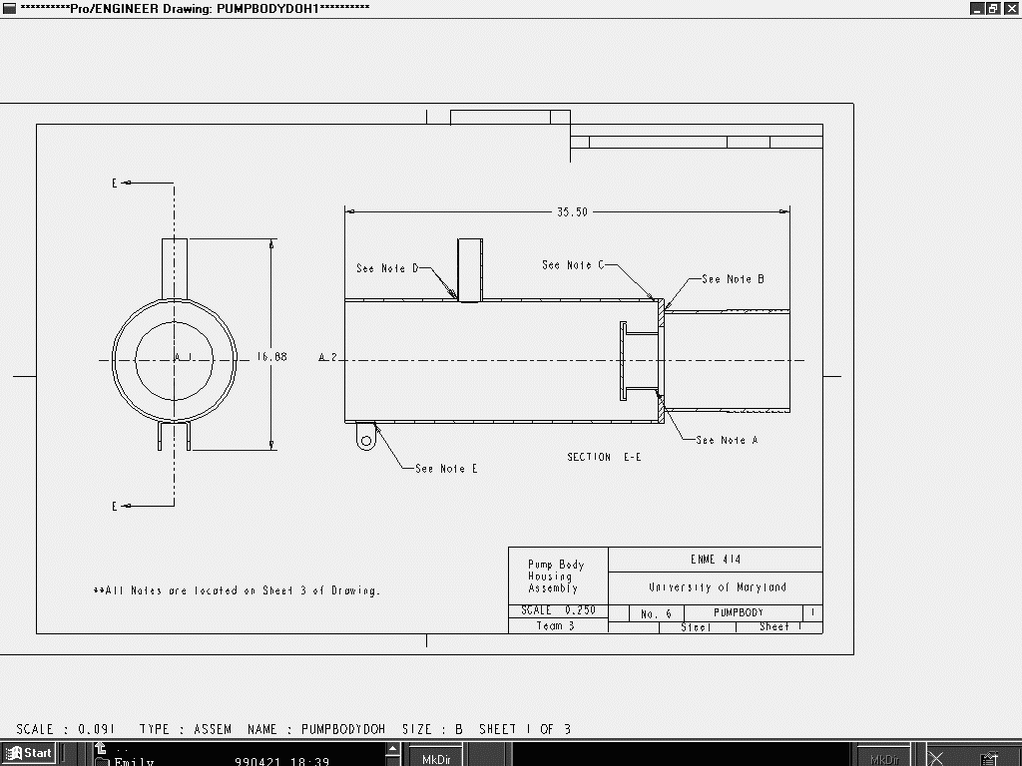Select the SCALE 0.250 title block cell
The image size is (1022, 766).
click(557, 610)
